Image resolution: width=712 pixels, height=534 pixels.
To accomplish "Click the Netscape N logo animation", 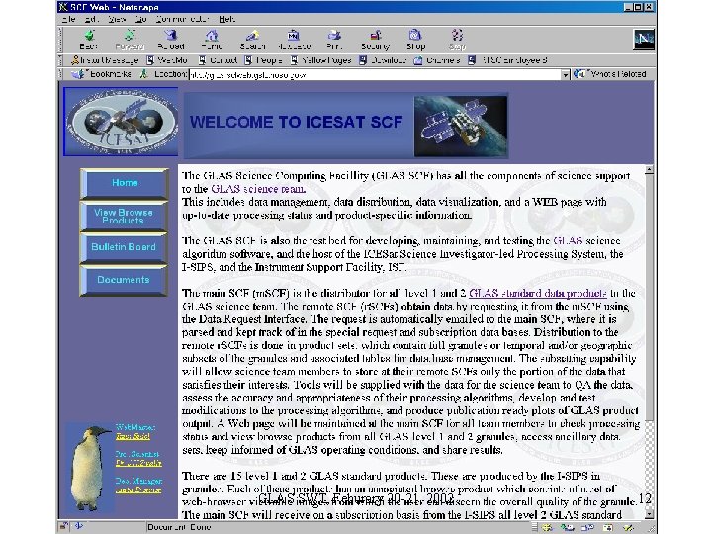I will click(644, 40).
